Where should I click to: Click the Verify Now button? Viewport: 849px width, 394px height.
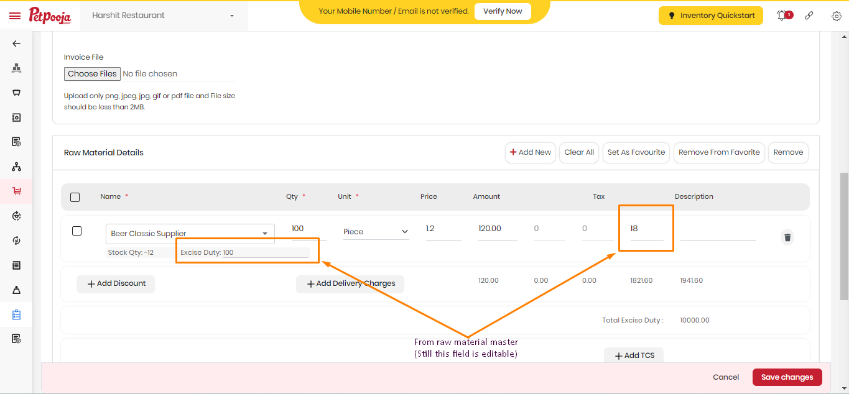pyautogui.click(x=503, y=11)
